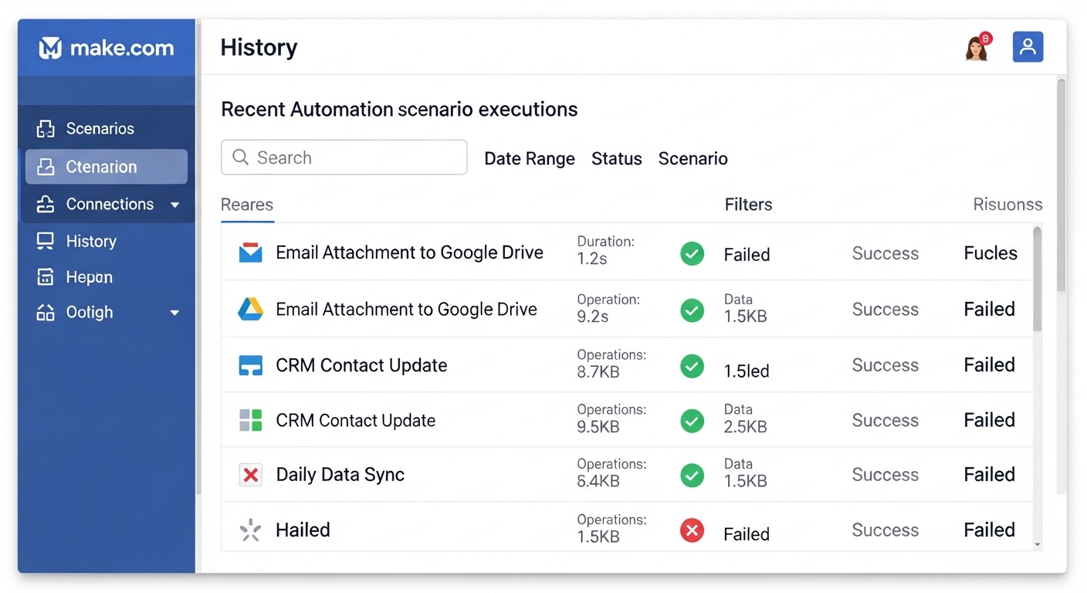This screenshot has height=593, width=1087.
Task: Click Operation: 9.2s value
Action: tap(608, 308)
